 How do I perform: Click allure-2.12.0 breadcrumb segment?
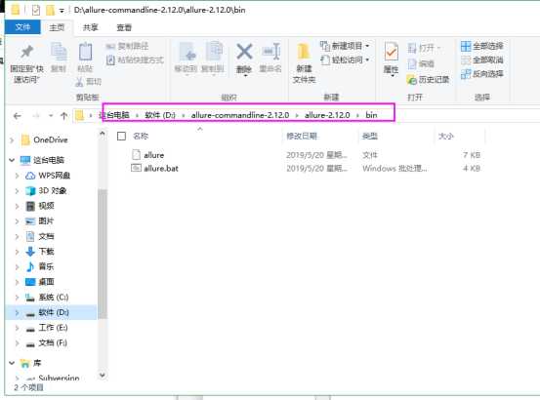pos(327,115)
